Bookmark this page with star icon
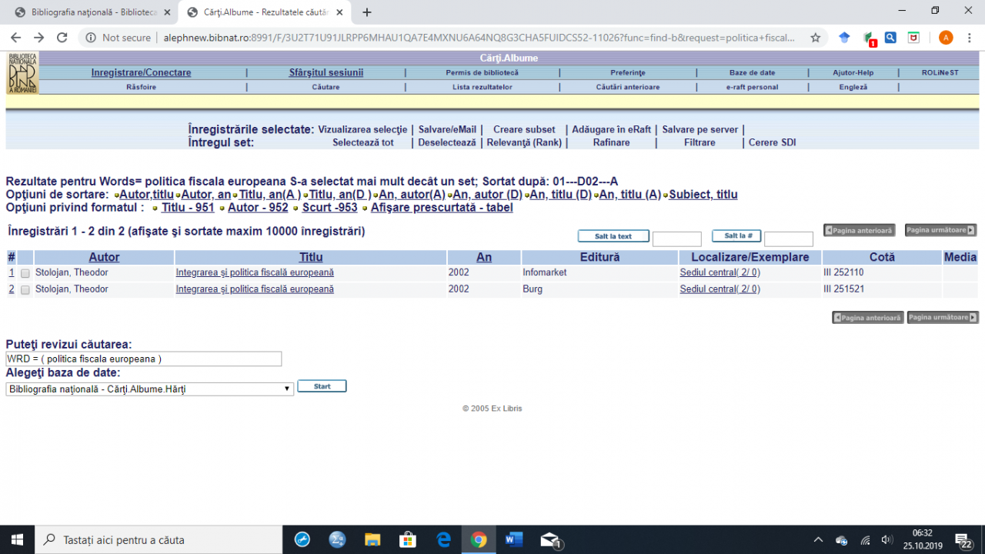Image resolution: width=985 pixels, height=554 pixels. [815, 38]
